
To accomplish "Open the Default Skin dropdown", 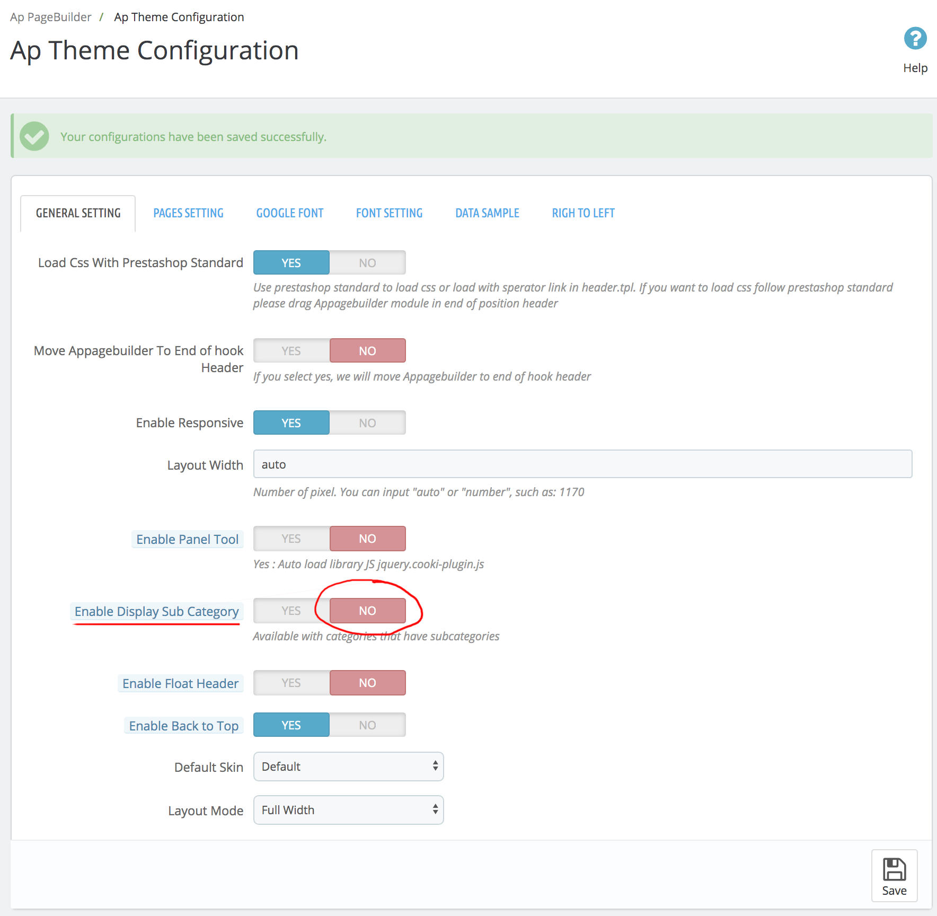I will coord(348,767).
